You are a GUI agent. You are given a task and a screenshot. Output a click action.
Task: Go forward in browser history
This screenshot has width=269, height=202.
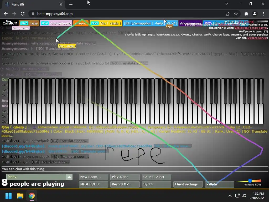[14, 14]
